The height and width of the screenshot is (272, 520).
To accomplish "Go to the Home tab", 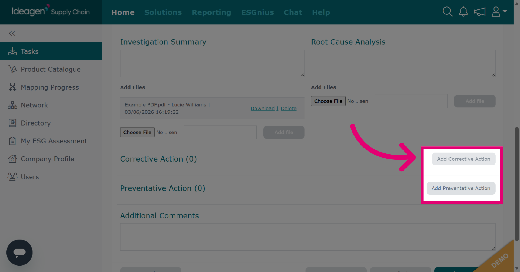I will coord(123,12).
